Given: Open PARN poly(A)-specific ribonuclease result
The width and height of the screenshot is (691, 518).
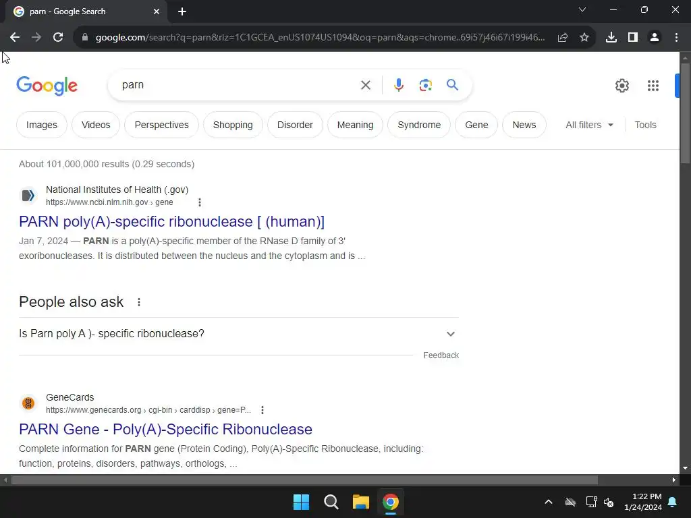Looking at the screenshot, I should click(x=171, y=221).
